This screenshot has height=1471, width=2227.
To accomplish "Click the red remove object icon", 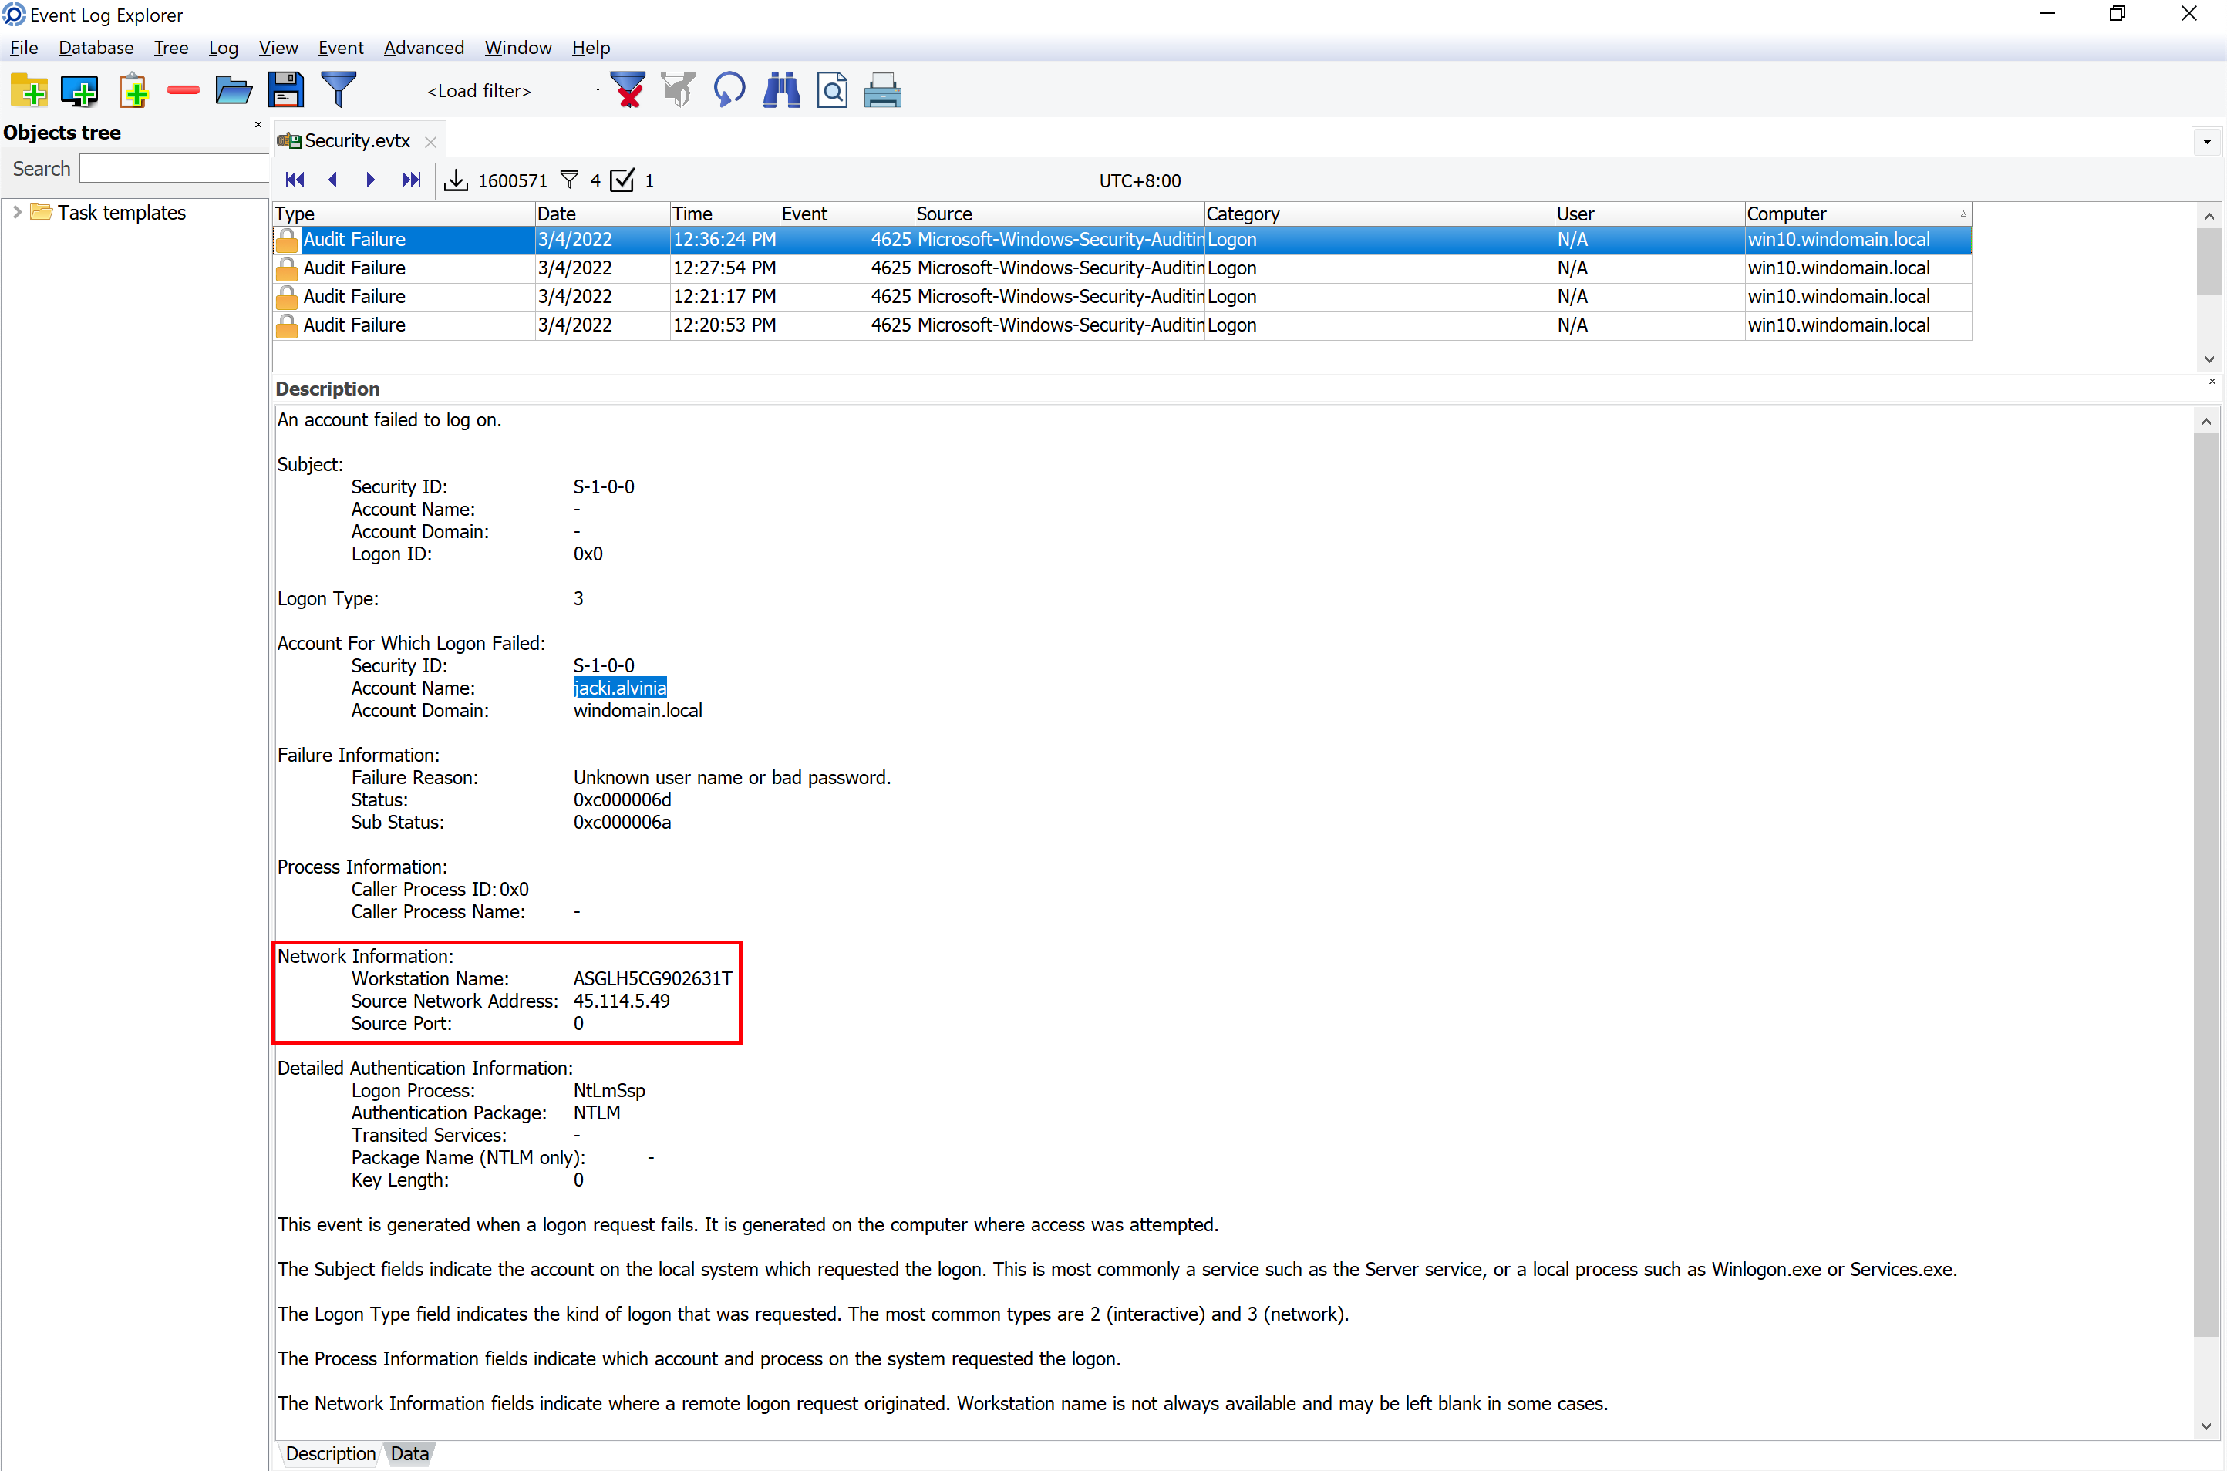I will [183, 90].
